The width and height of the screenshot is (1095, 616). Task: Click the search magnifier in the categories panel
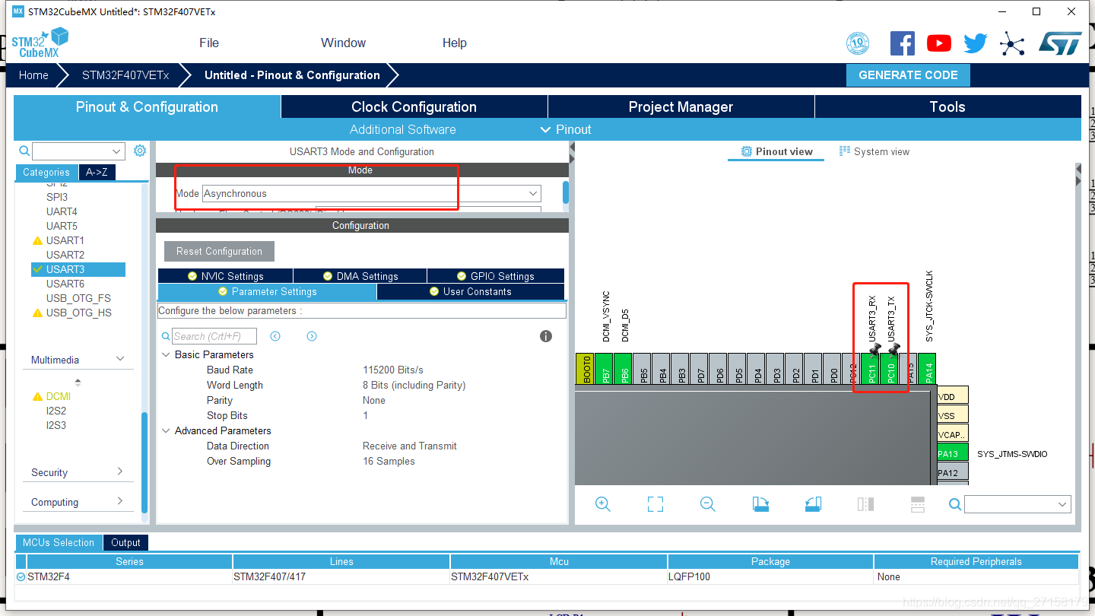pyautogui.click(x=24, y=151)
